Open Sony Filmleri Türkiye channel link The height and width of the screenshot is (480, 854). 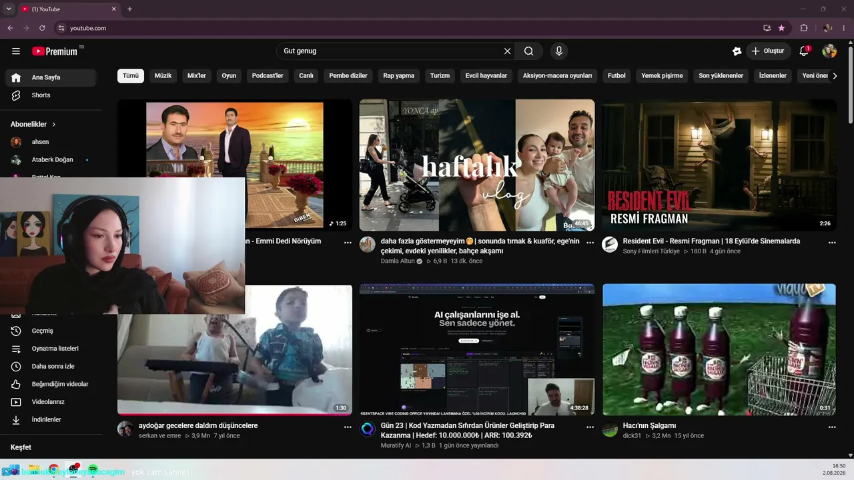651,251
